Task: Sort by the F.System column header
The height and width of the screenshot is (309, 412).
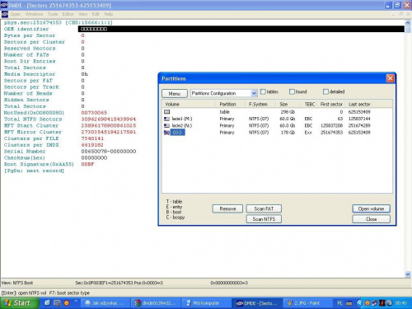Action: pos(261,104)
